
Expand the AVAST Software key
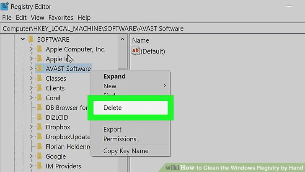[x=31, y=68]
